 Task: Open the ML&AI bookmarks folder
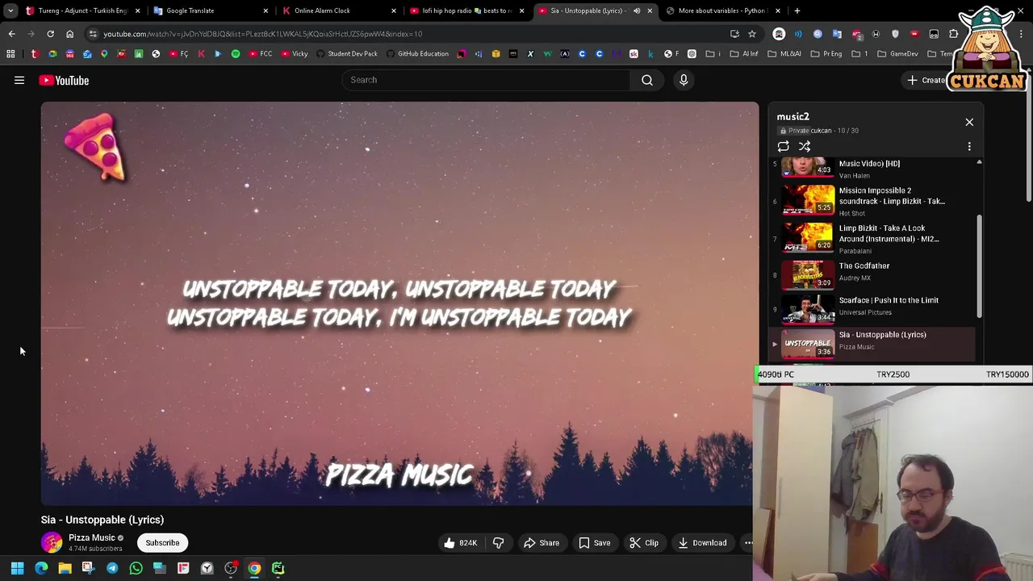(784, 54)
